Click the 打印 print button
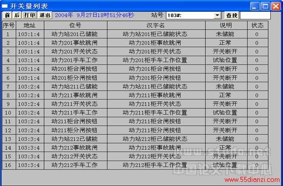Screen dimensions: 283x186 tap(30, 15)
